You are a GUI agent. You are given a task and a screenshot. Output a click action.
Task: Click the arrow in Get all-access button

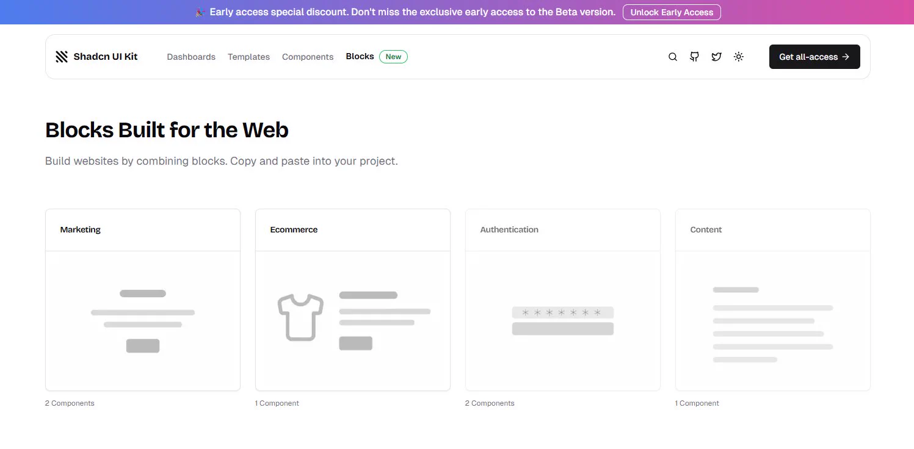click(846, 57)
